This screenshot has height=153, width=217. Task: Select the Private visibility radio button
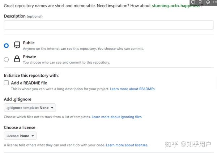7,59
